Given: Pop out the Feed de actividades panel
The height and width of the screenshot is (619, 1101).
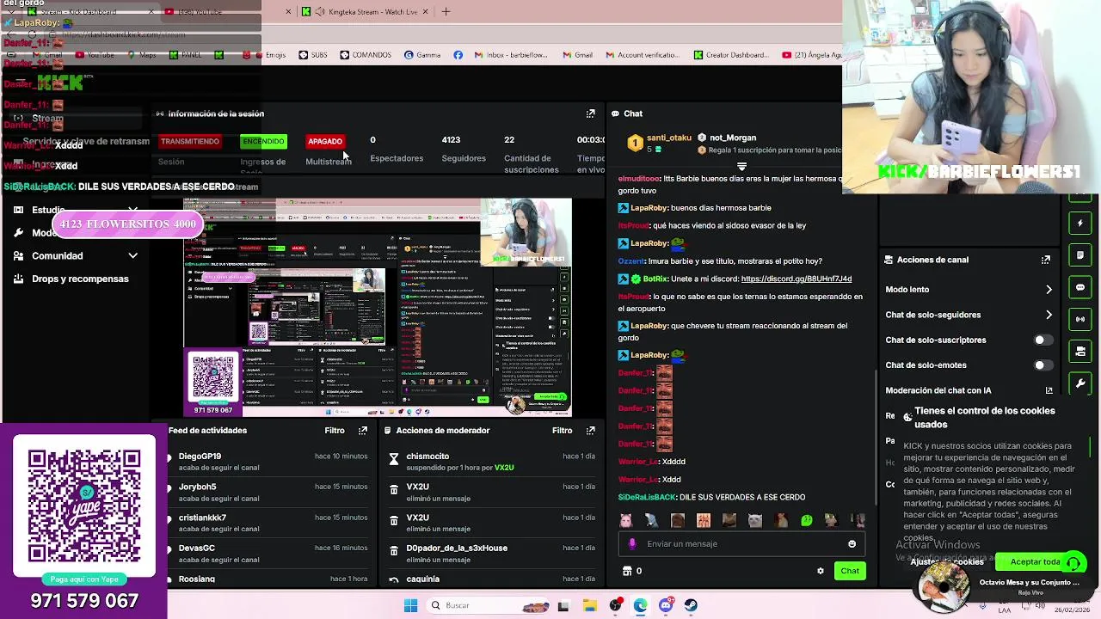Looking at the screenshot, I should 363,431.
